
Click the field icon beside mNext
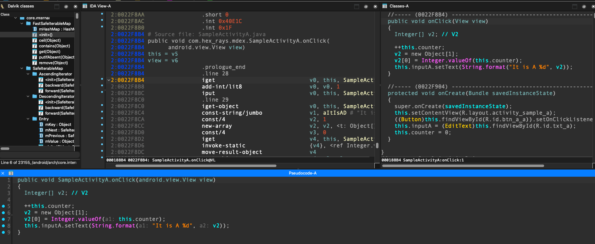[x=41, y=130]
